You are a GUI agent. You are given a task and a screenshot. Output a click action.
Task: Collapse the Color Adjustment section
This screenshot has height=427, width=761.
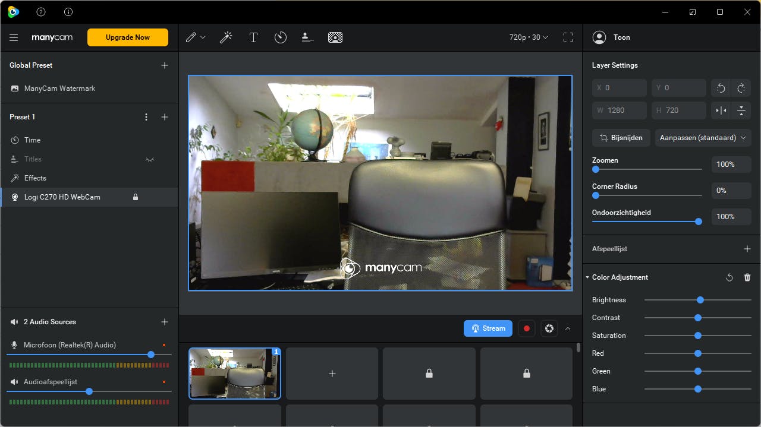pos(587,277)
